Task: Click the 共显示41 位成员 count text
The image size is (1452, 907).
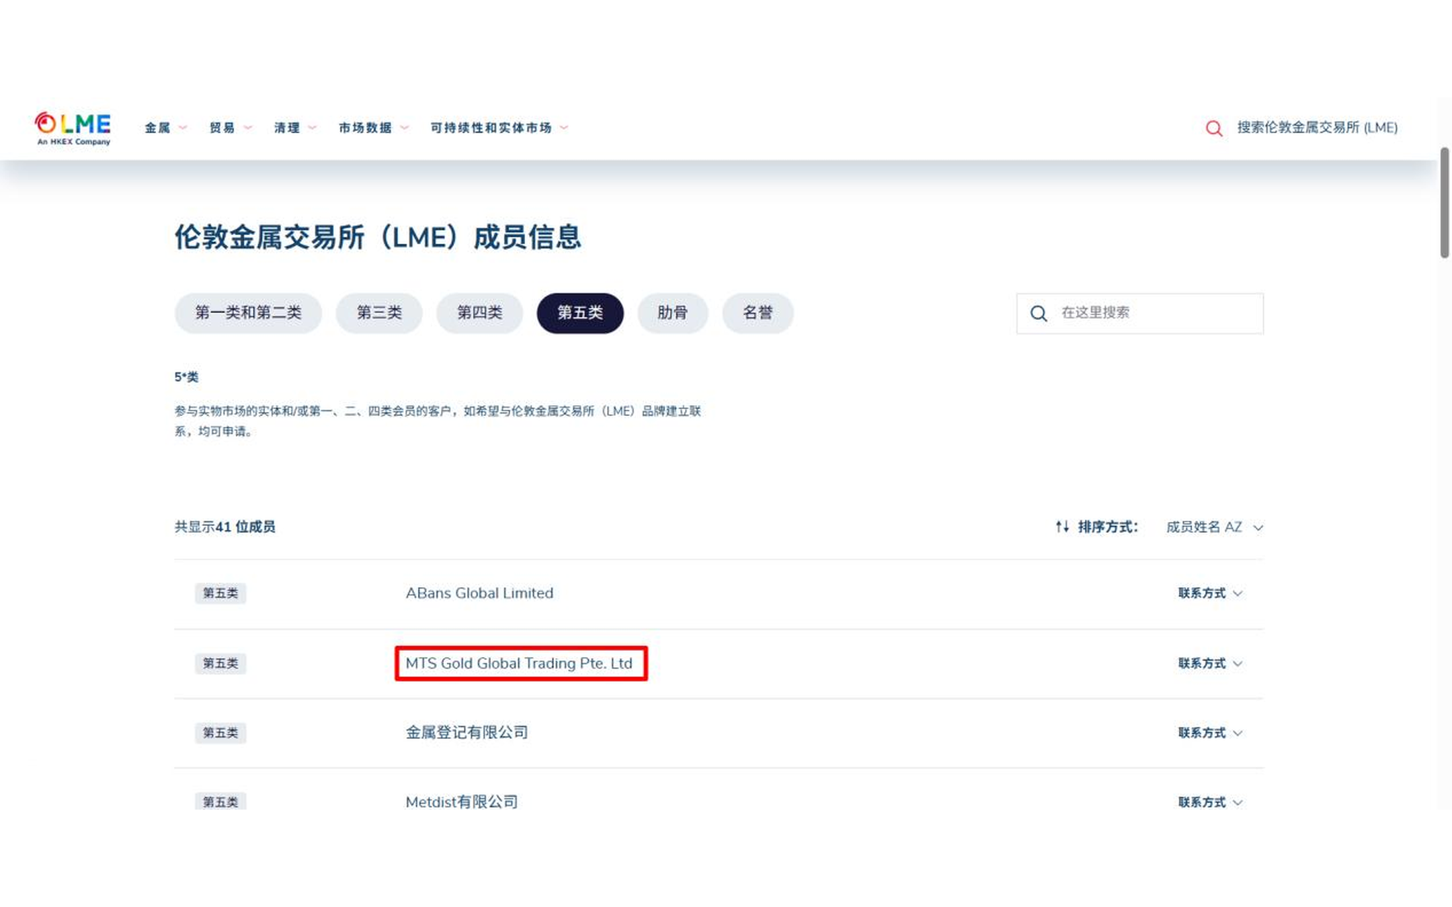Action: click(x=225, y=527)
